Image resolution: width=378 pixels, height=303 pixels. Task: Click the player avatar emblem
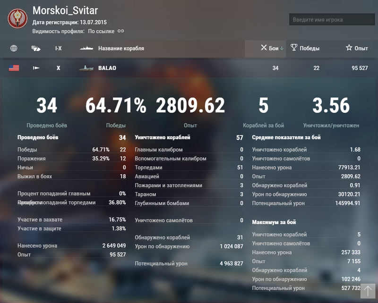(x=18, y=19)
